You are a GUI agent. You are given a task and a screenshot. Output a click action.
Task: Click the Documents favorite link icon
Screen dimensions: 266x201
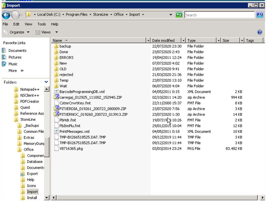[x=4, y=50]
